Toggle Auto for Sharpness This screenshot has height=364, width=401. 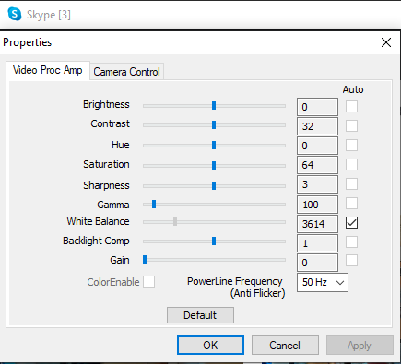coord(351,183)
